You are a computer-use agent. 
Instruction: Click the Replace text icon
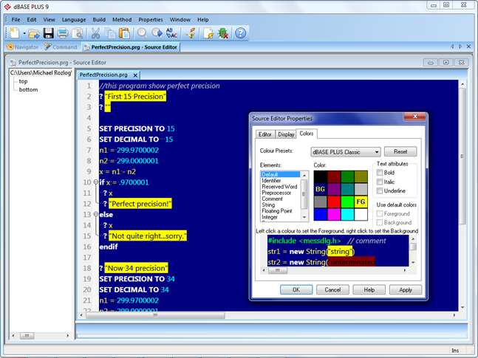click(172, 33)
